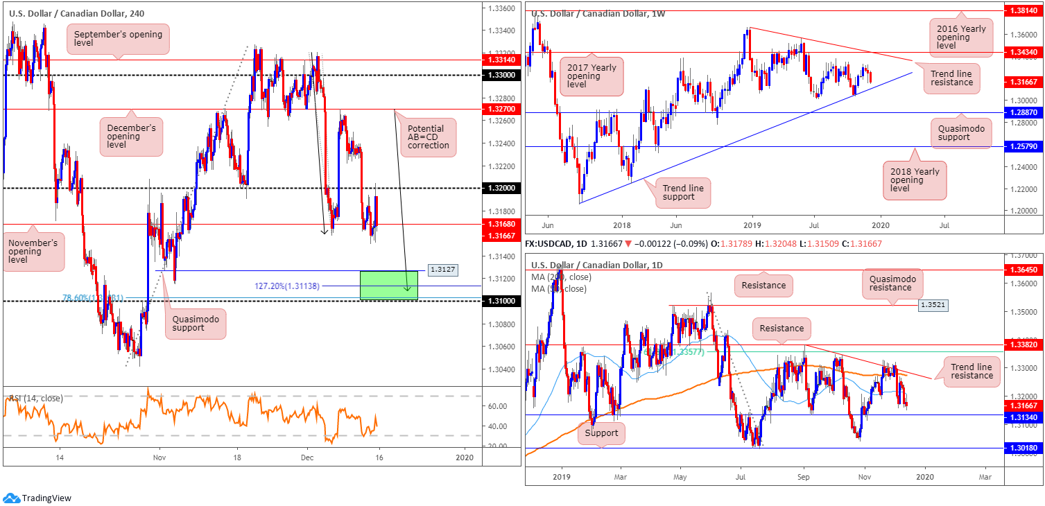The image size is (1045, 506).
Task: Click the 1.34340 weekly price label
Action: click(1024, 52)
